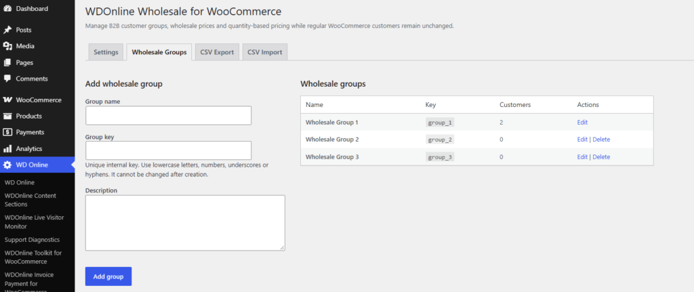Click the Dashboard gauge icon
Viewport: 694px width, 292px height.
point(7,8)
